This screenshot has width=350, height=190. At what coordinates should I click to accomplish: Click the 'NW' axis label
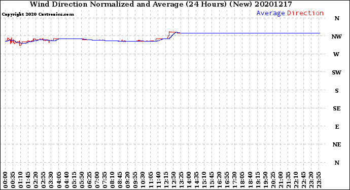click(337, 36)
